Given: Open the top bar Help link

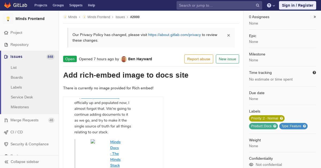Looking at the screenshot, I should coord(91,5).
